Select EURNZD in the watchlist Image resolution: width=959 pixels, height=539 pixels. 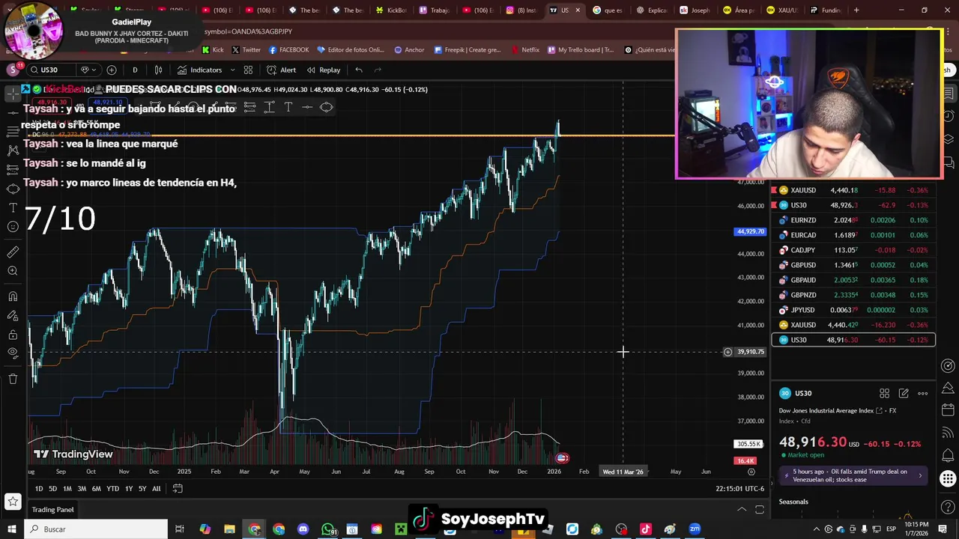tap(853, 220)
